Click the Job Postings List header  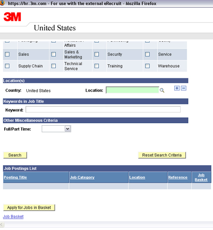tap(107, 168)
